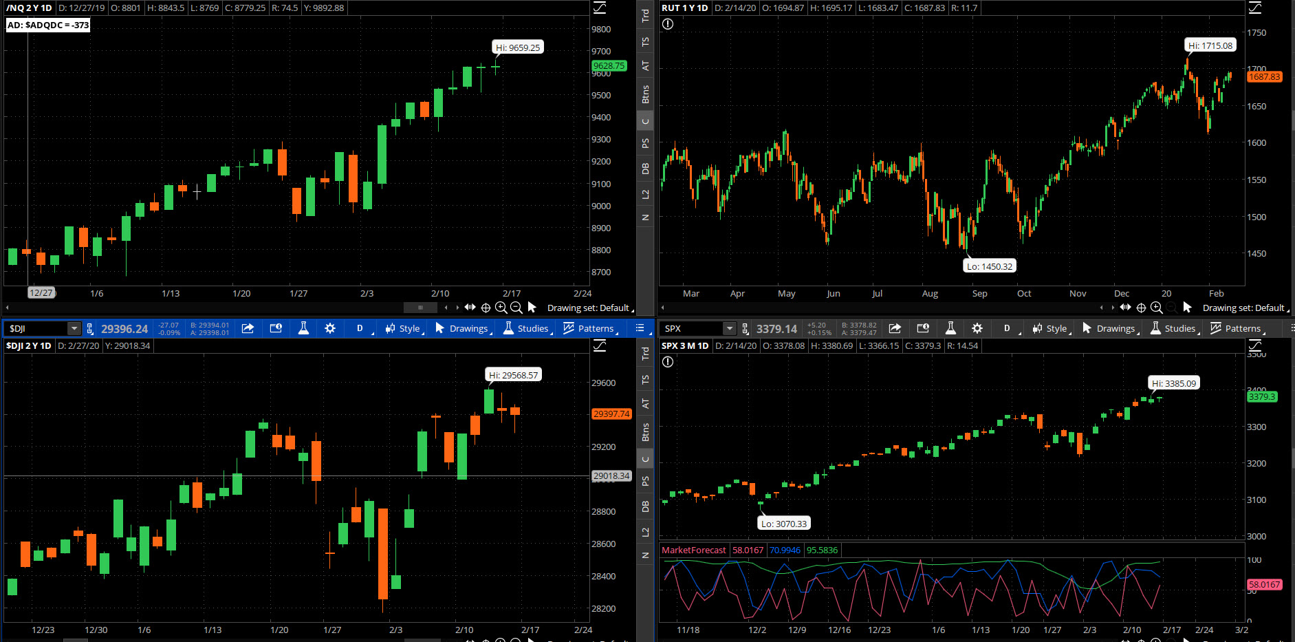Open chart settings gear in SPX toolbar

[x=977, y=328]
